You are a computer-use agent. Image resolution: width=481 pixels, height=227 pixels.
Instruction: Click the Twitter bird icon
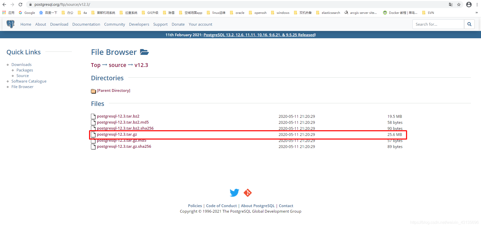tap(234, 193)
